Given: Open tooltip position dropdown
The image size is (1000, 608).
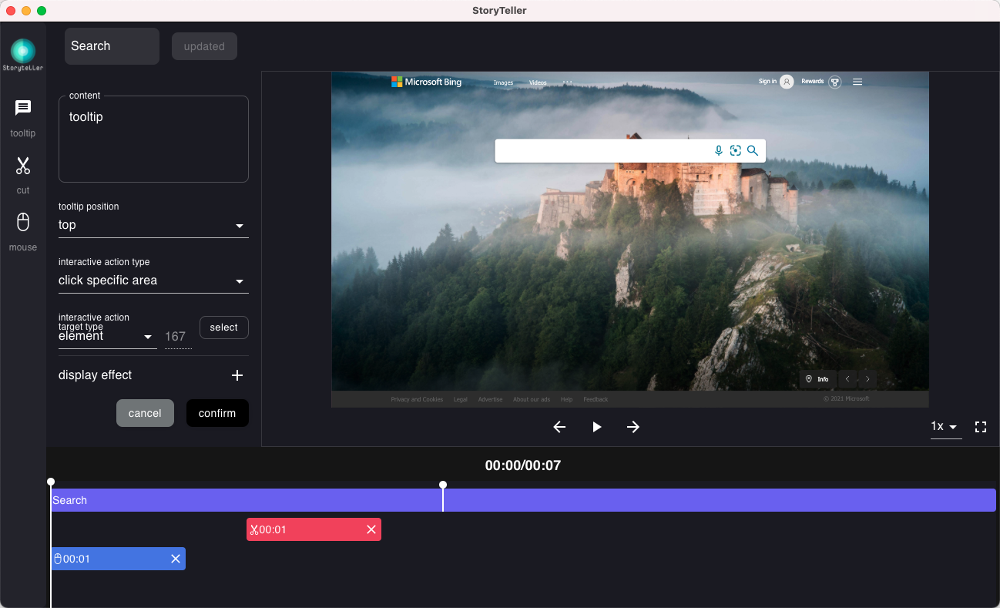Looking at the screenshot, I should coord(153,225).
